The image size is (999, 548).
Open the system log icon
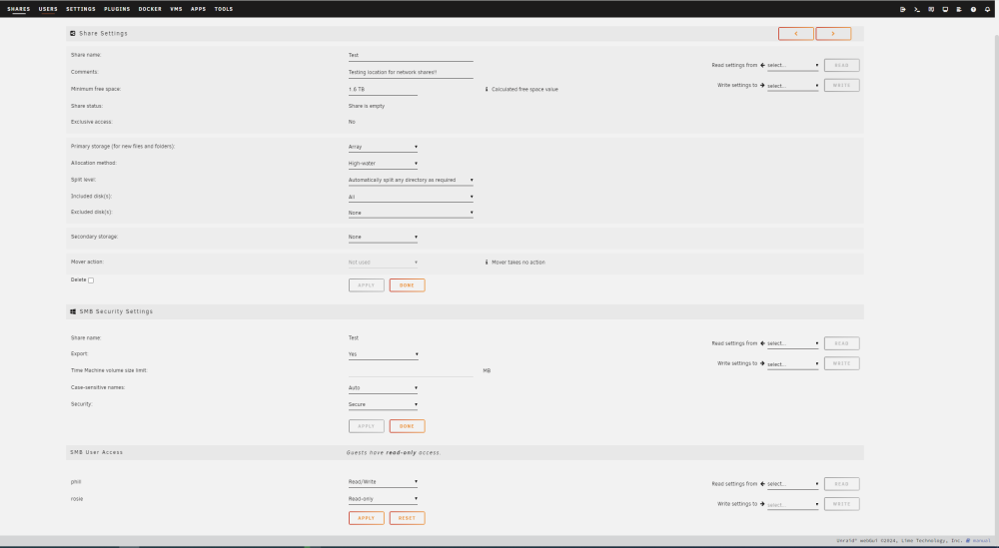coord(959,10)
